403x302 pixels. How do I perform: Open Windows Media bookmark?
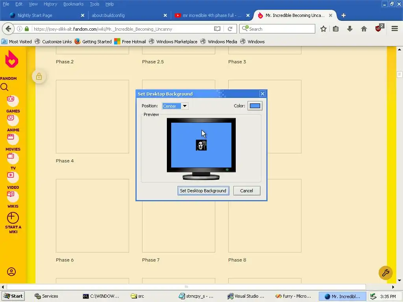click(219, 42)
